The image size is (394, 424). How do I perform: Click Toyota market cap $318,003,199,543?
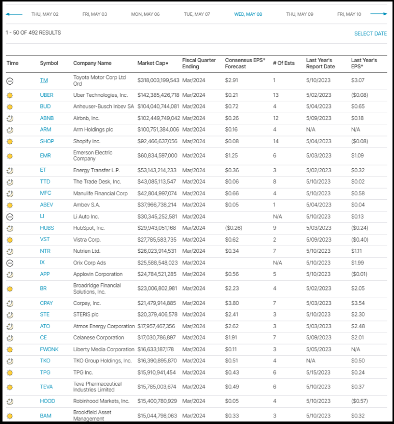158,81
